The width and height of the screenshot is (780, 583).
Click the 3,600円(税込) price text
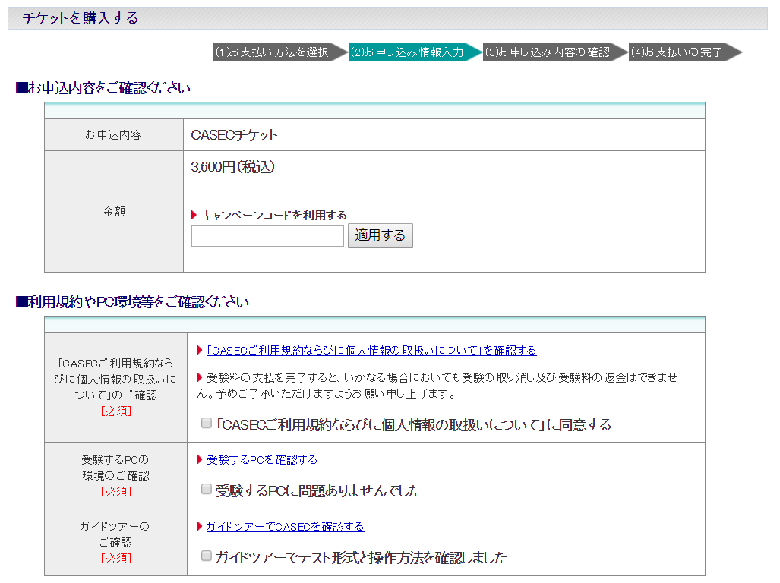232,168
